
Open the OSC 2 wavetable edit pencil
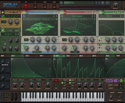coord(94,22)
